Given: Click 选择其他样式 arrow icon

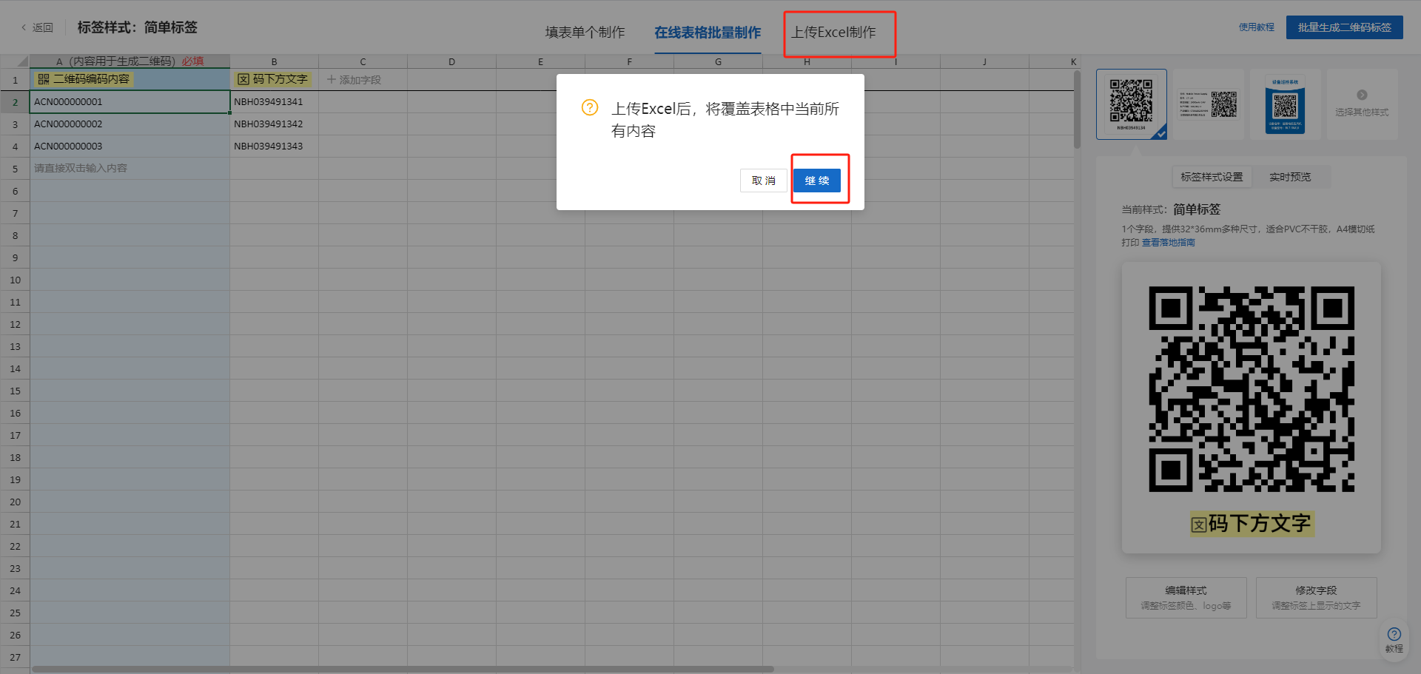Looking at the screenshot, I should pos(1362,95).
